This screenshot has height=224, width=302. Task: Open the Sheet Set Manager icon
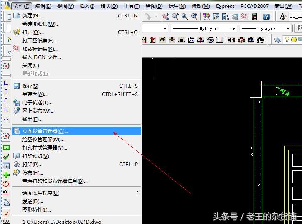click(235, 17)
